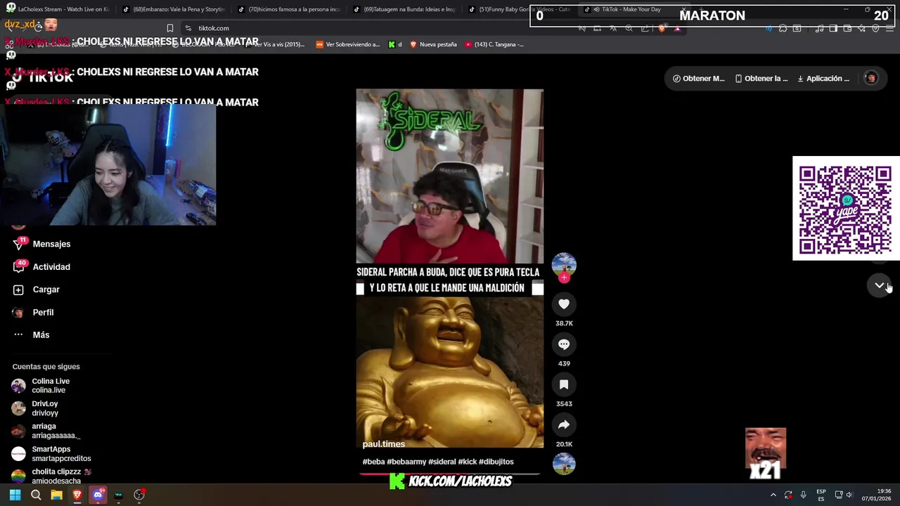Pause the Sideral video player
This screenshot has width=900, height=506.
point(449,268)
